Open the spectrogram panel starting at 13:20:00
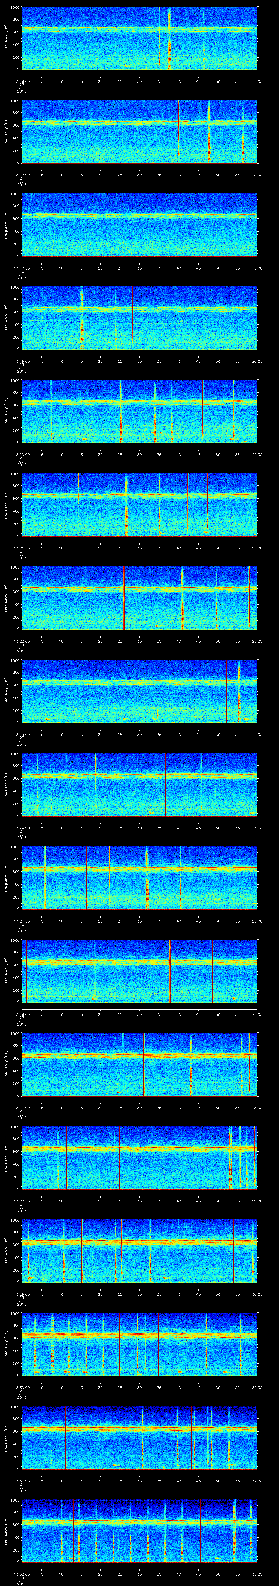This screenshot has height=1586, width=279. tap(140, 411)
